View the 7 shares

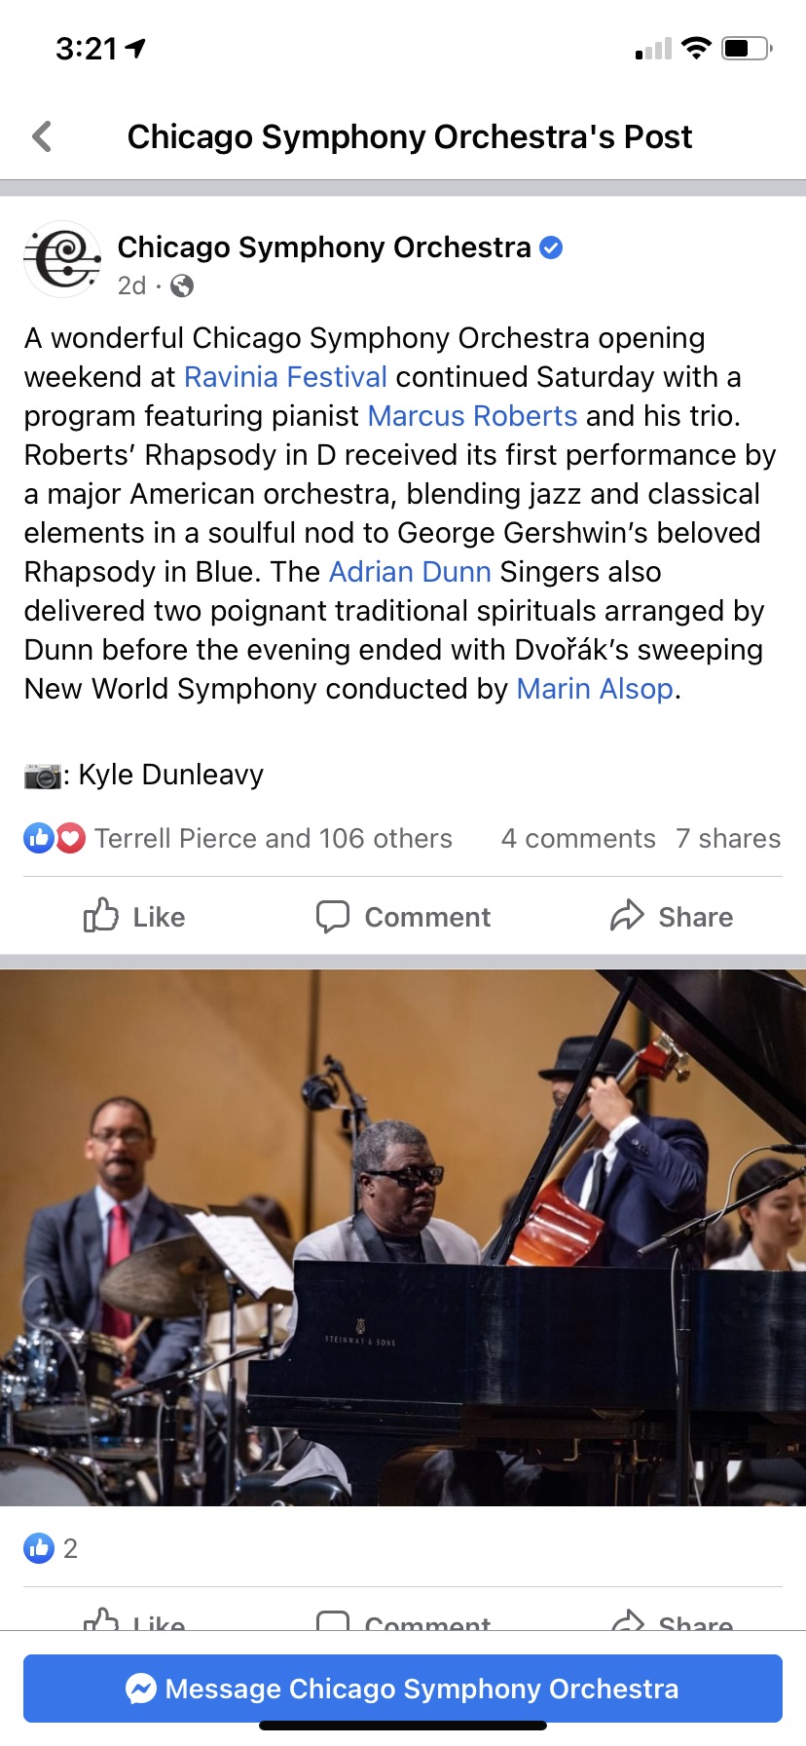click(728, 838)
